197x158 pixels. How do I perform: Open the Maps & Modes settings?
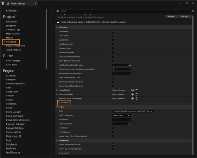pyautogui.click(x=13, y=34)
